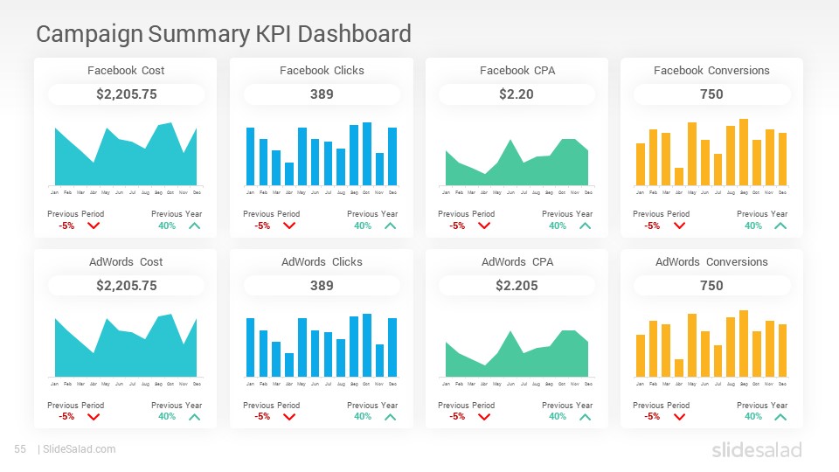Click the green up arrow in AdWords CPA card
Screen dimensions: 839x472
(x=586, y=417)
